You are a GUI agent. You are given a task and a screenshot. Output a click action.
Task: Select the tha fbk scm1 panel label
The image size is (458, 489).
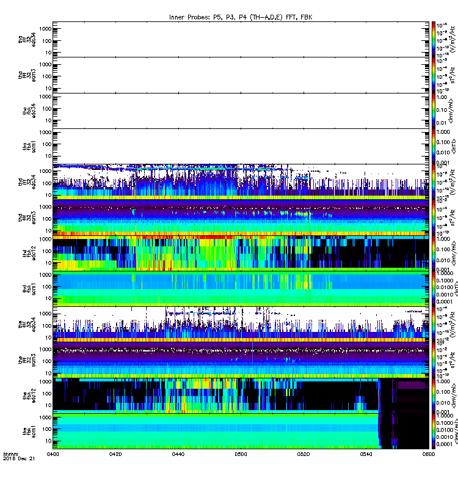[29, 147]
